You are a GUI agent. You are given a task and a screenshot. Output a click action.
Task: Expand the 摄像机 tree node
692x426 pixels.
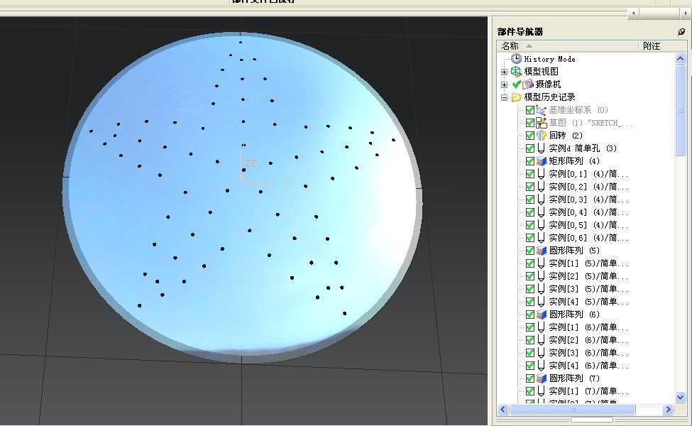click(505, 84)
